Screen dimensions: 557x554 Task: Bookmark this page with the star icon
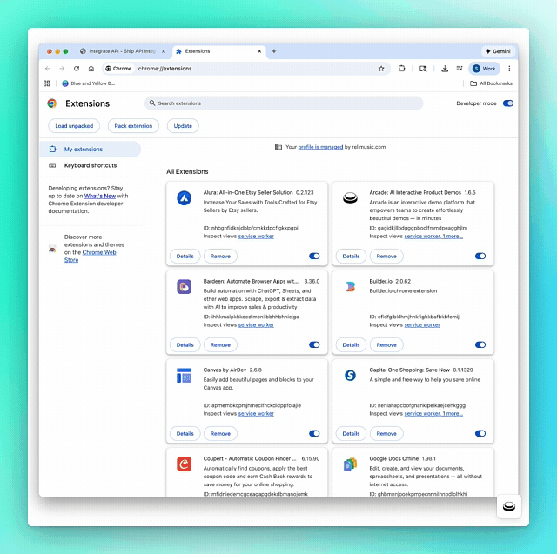[381, 69]
